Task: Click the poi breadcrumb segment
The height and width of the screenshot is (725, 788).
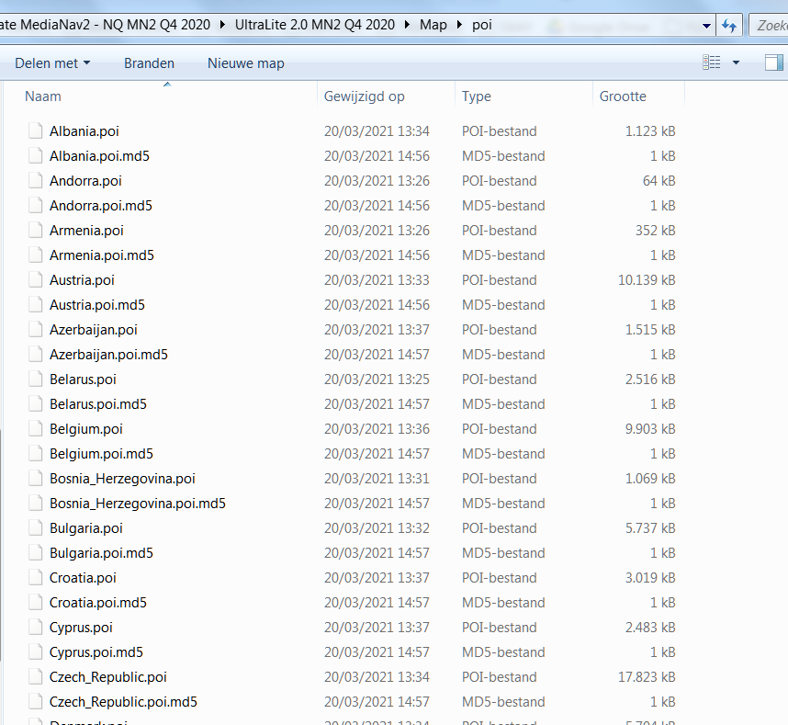Action: coord(482,25)
